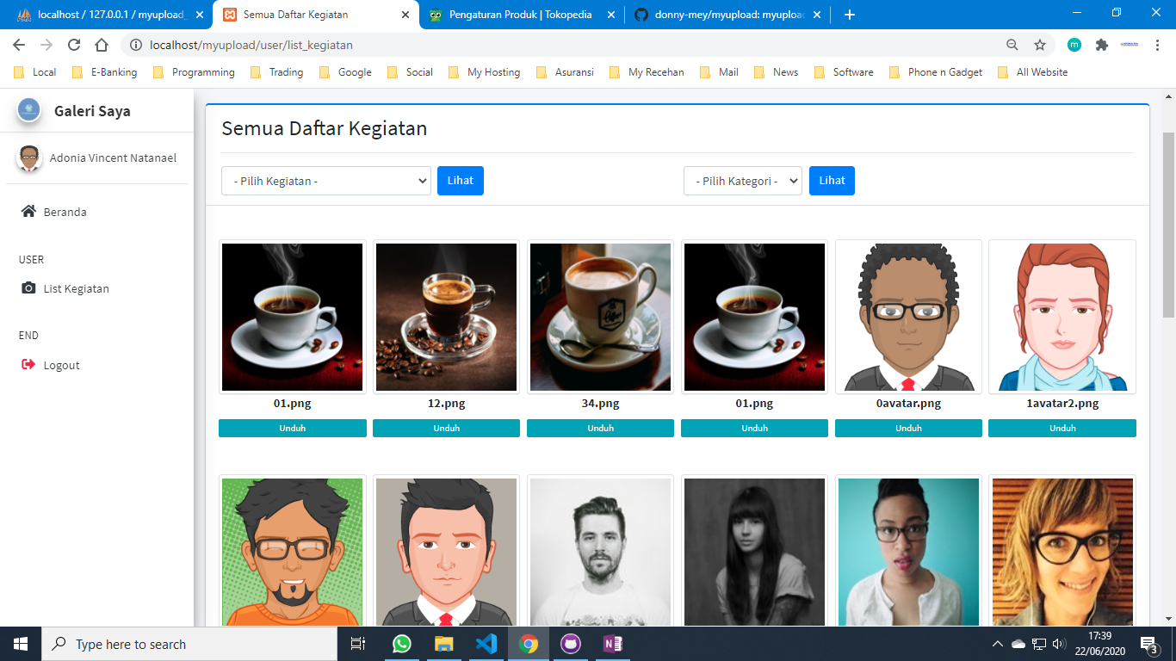Screen dimensions: 1176x661
Task: Click the red Logout icon
Action: pos(28,365)
